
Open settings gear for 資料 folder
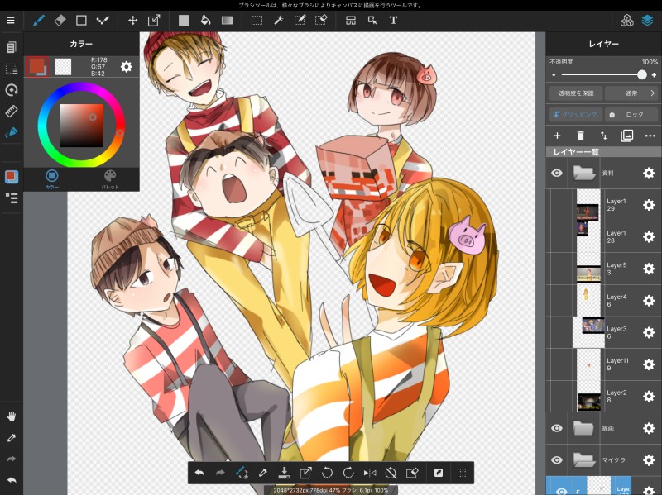click(649, 173)
